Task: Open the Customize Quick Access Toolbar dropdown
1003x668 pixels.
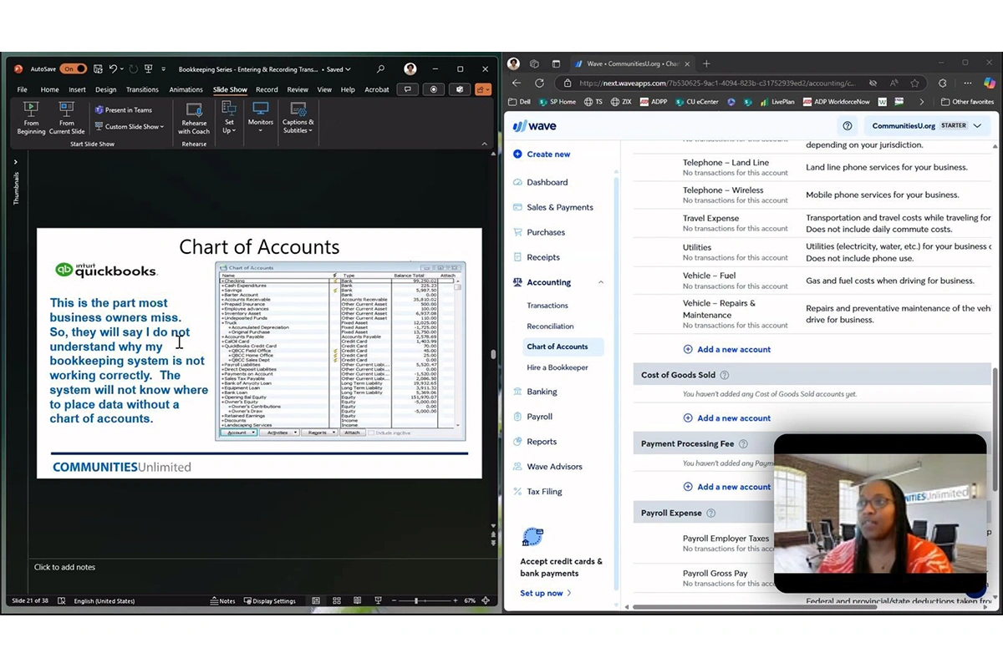Action: tap(163, 69)
